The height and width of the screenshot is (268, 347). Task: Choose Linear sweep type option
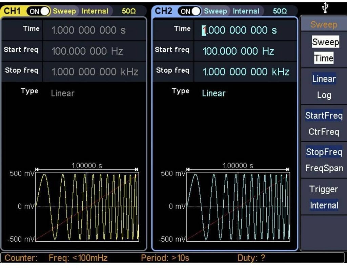(324, 79)
